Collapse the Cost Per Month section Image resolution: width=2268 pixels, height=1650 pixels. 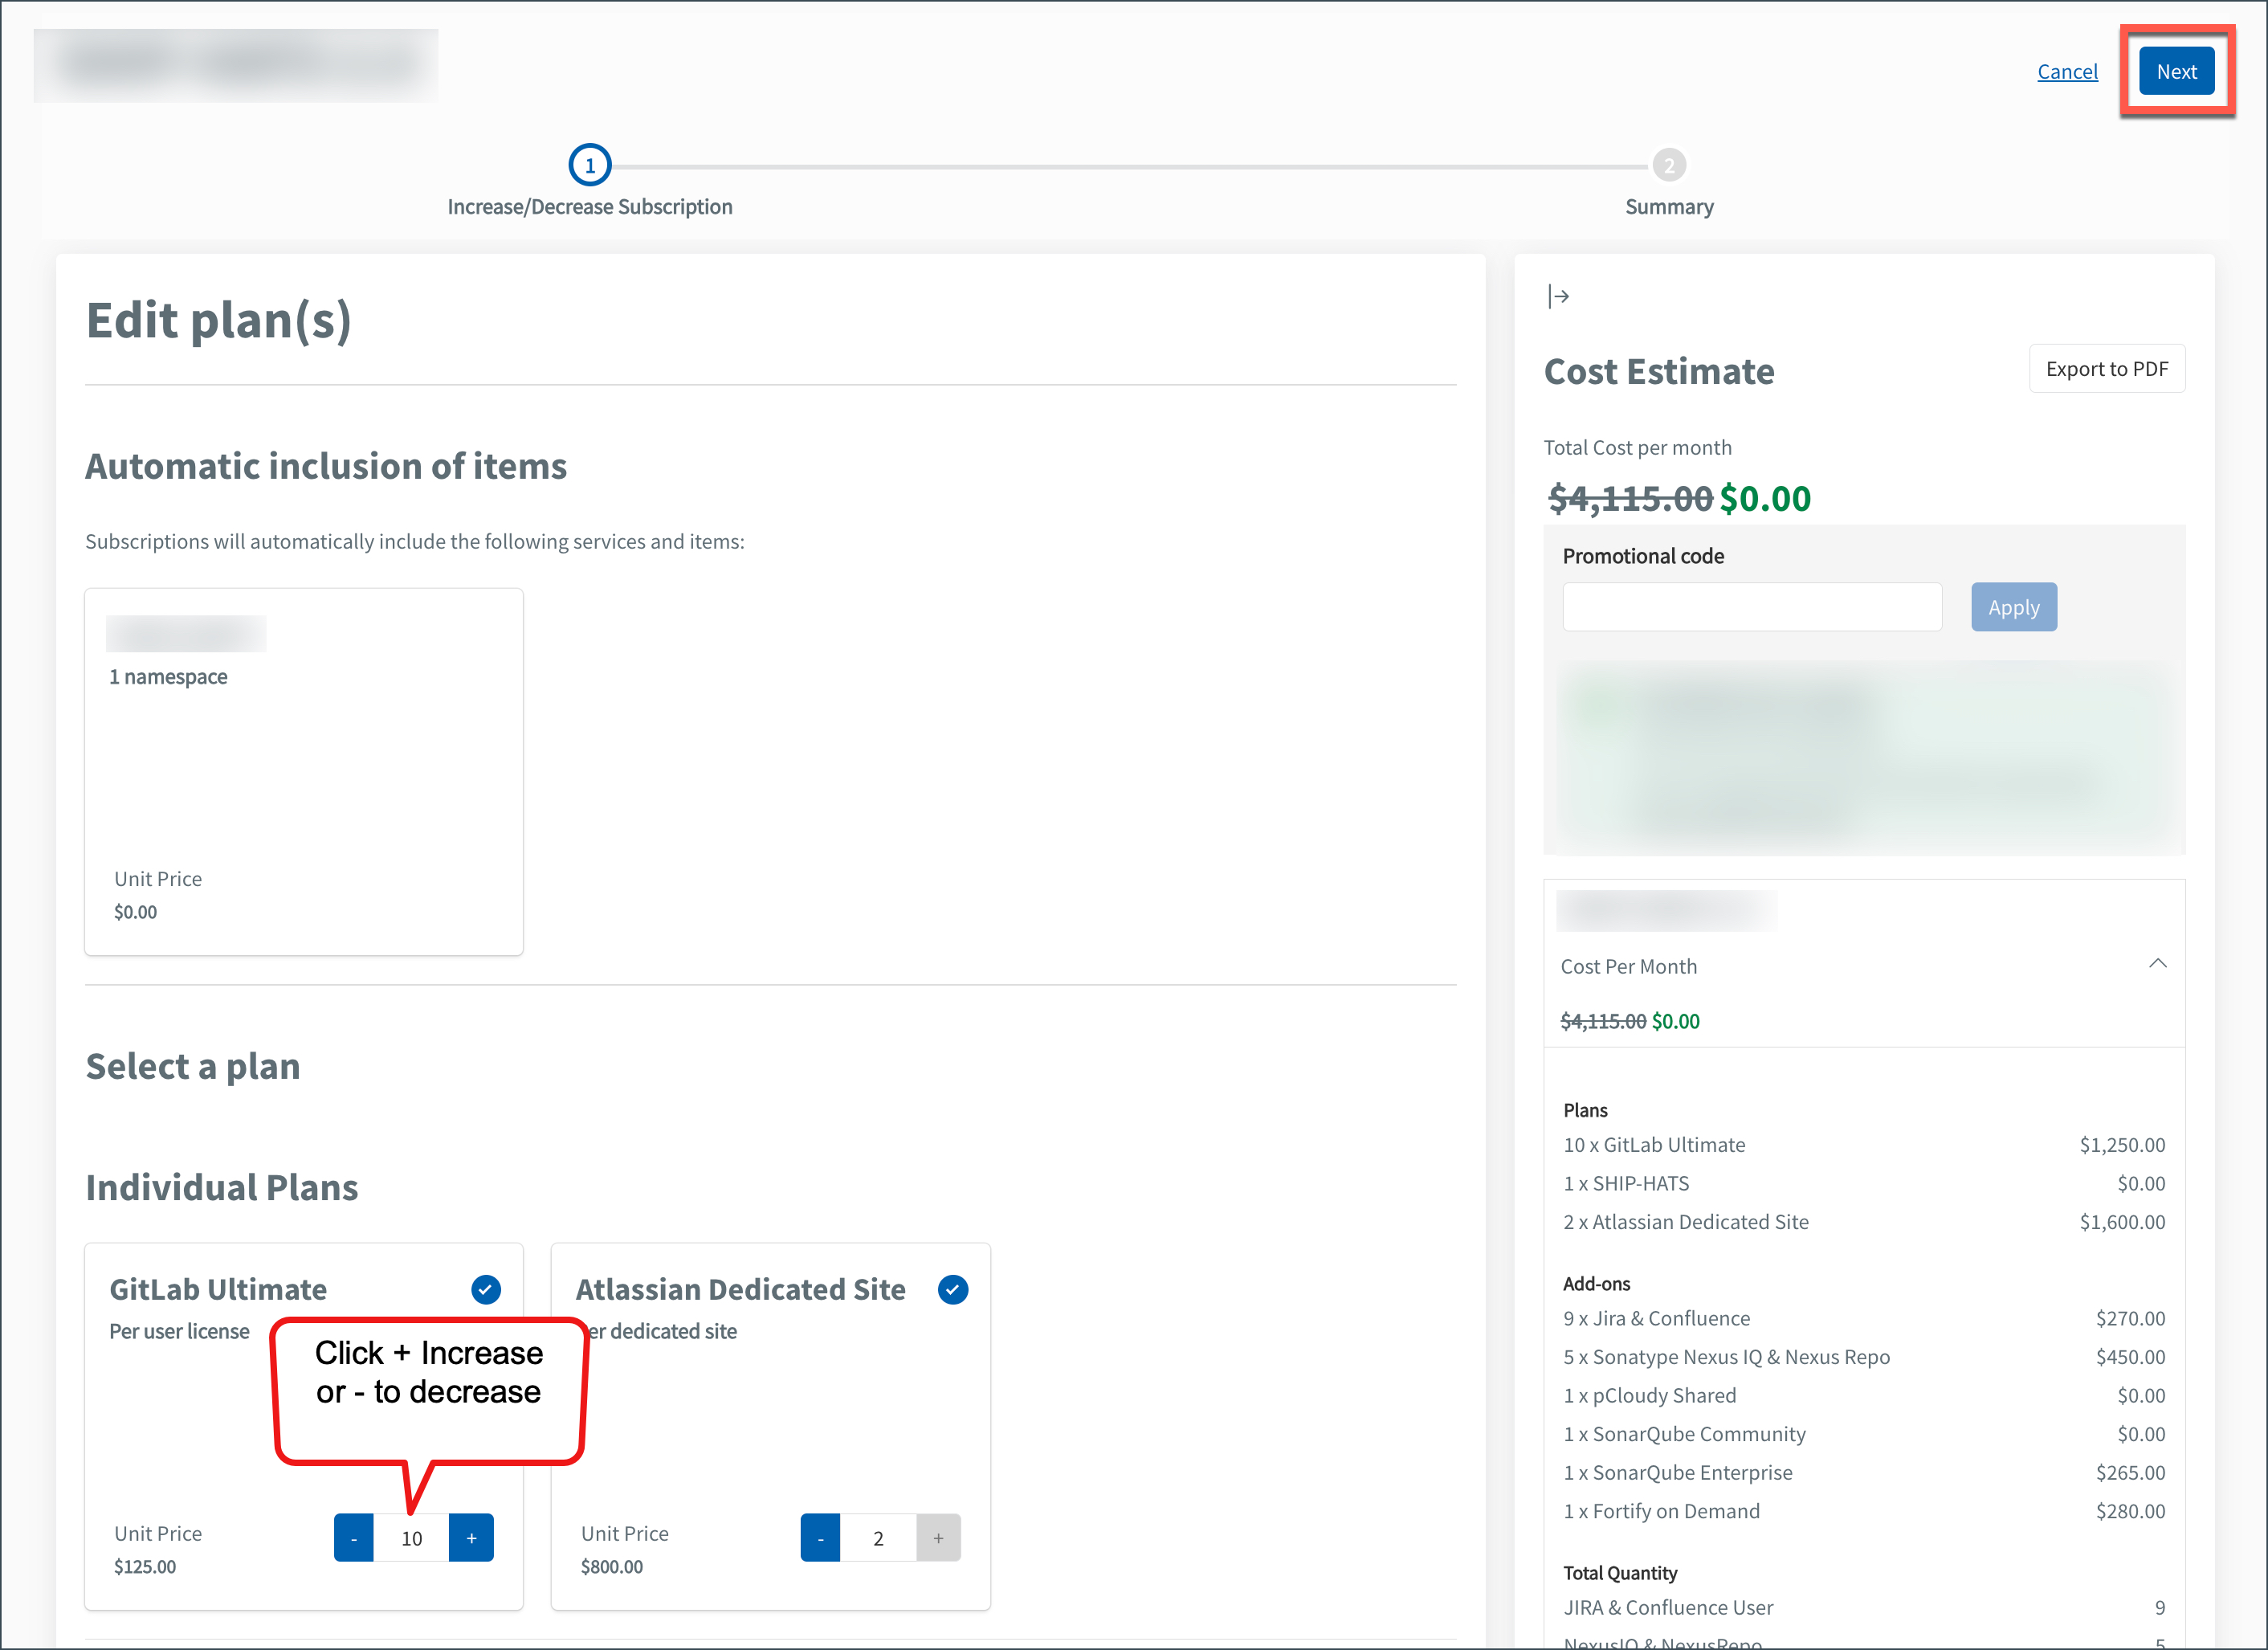click(x=2157, y=964)
